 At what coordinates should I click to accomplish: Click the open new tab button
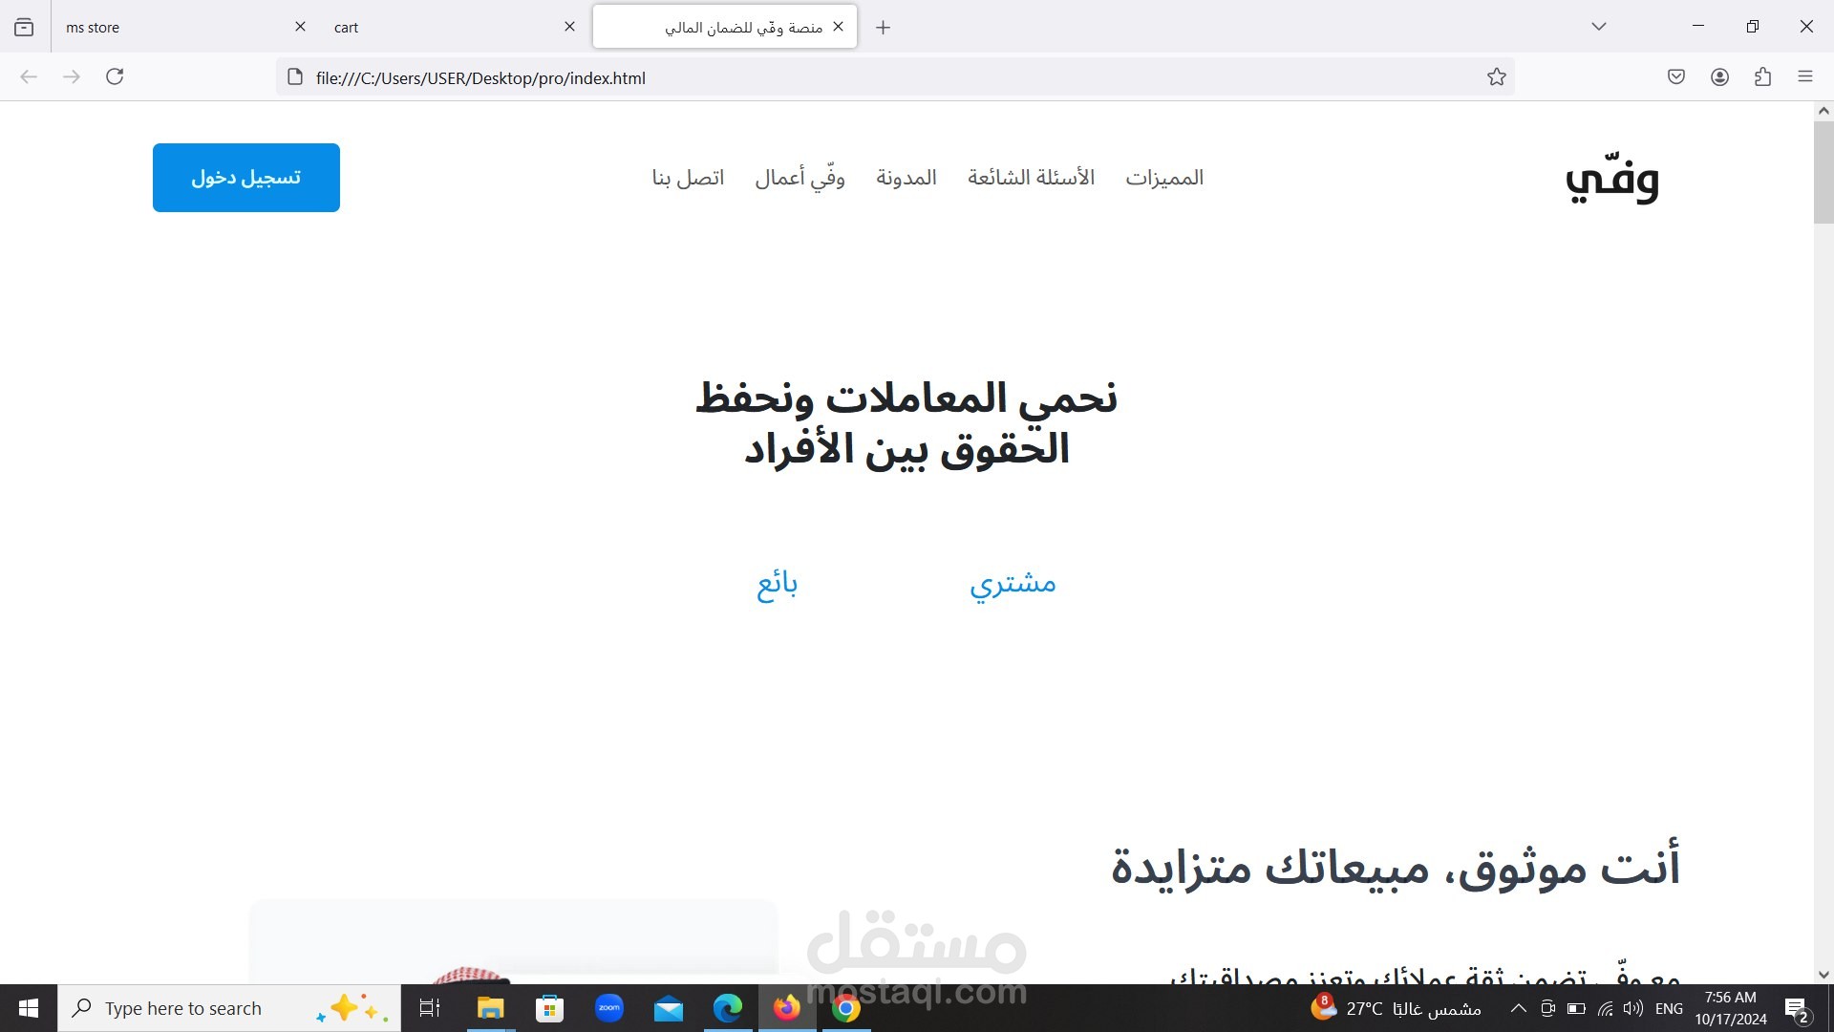click(882, 27)
